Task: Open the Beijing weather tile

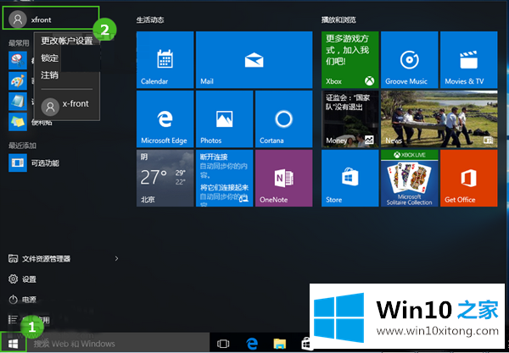Action: (x=165, y=178)
